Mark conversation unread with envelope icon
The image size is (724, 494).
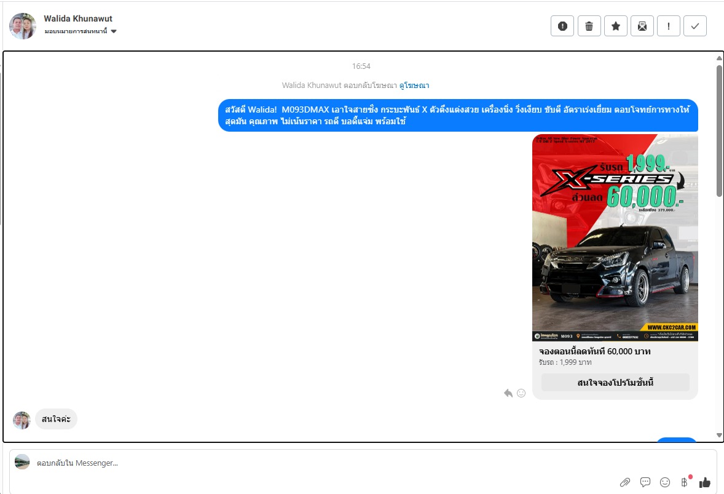pyautogui.click(x=642, y=26)
